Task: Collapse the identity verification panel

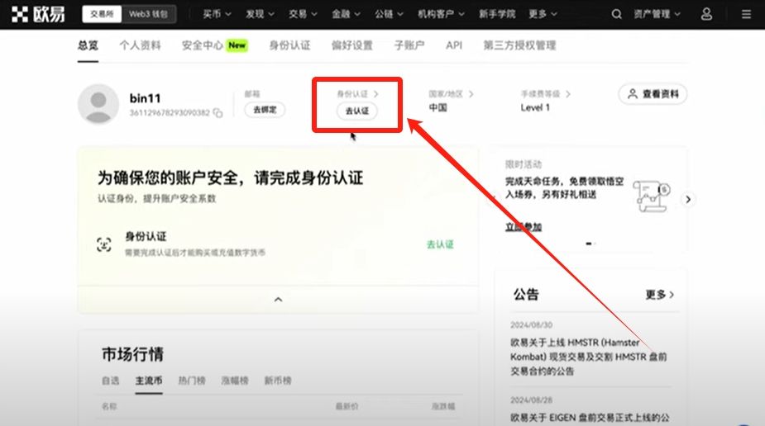Action: 278,299
